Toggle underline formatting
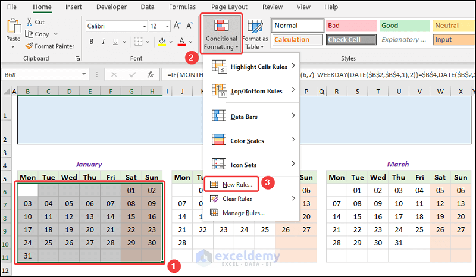This screenshot has width=476, height=277. tap(115, 42)
